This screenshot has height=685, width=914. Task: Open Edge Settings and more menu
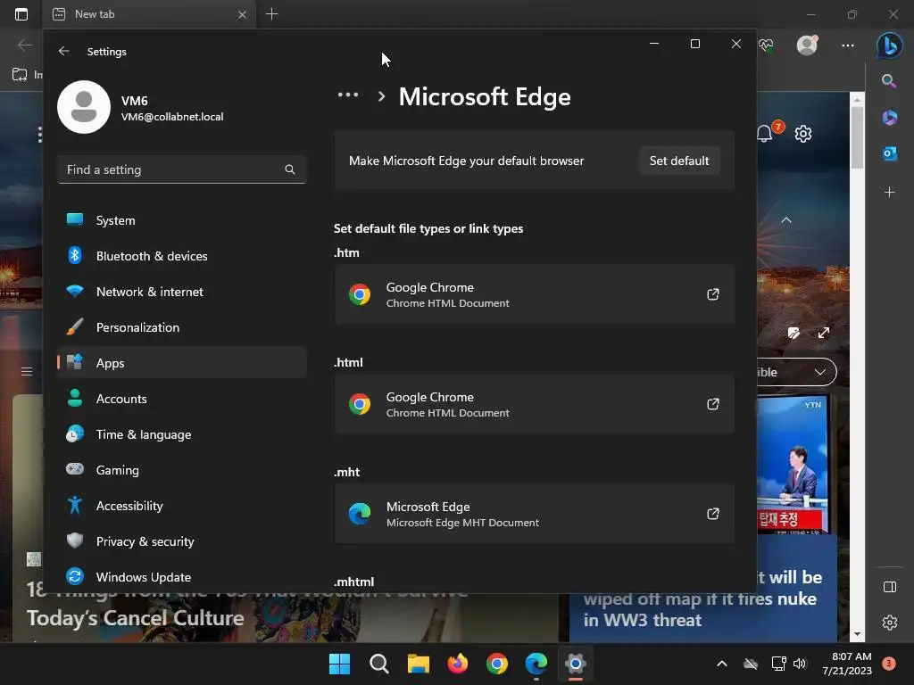[848, 45]
